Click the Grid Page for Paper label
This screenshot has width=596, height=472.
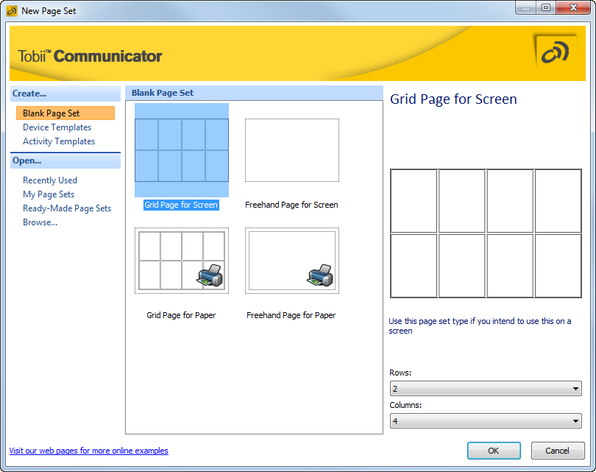click(x=181, y=315)
